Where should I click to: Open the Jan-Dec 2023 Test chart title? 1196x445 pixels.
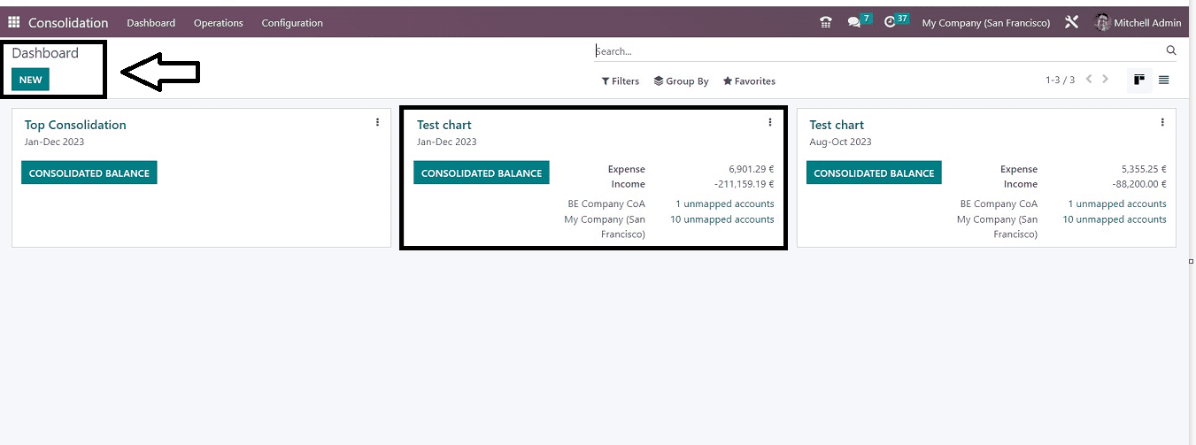[x=444, y=125]
